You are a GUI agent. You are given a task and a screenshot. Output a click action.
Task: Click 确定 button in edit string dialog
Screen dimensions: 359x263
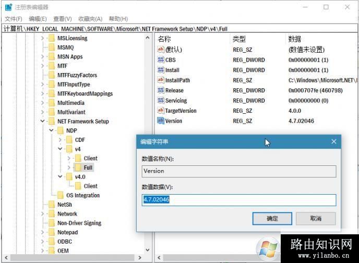point(272,219)
